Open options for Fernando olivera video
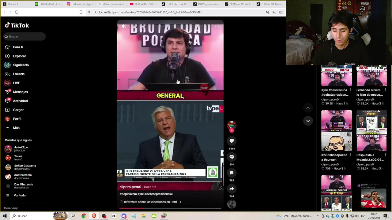 click(385, 90)
